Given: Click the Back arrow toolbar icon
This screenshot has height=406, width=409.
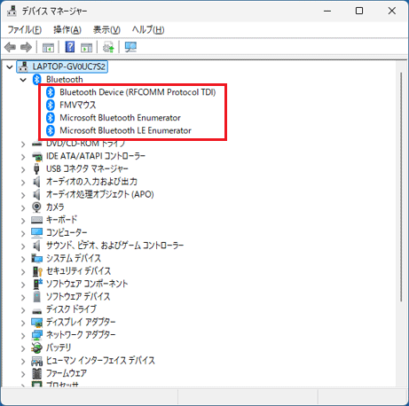Looking at the screenshot, I should (x=11, y=47).
